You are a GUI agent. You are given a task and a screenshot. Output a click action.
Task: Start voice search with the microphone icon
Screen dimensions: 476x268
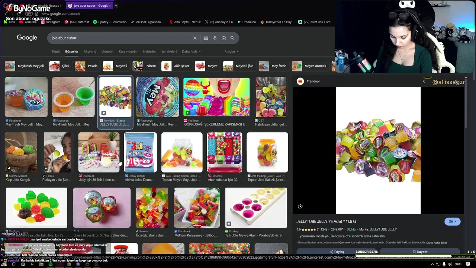click(x=215, y=38)
